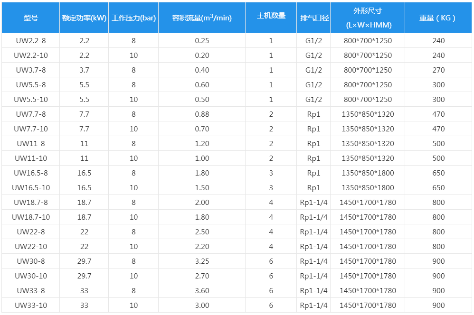Select model cell UW18.7-10

(x=31, y=217)
